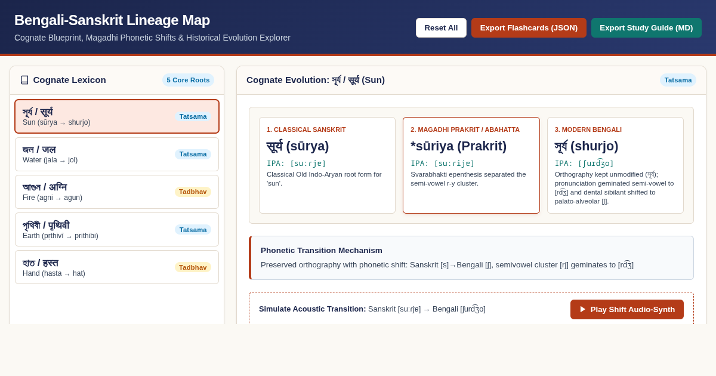Viewport: 716px width, 376px height.
Task: Click the Tadbhav tag on the Fire row
Action: (x=193, y=192)
